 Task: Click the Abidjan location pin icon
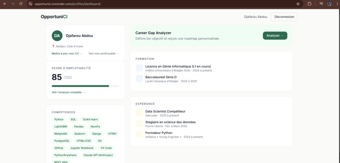[53, 46]
